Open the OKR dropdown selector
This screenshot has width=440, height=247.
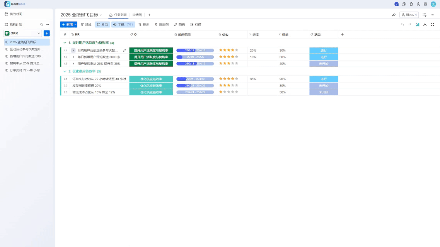pos(23,33)
